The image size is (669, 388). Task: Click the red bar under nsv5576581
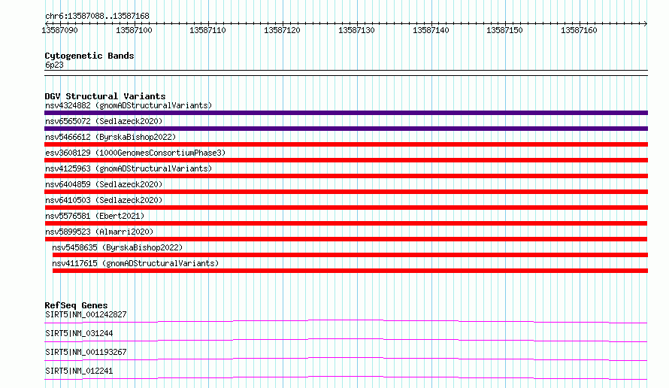(346, 223)
